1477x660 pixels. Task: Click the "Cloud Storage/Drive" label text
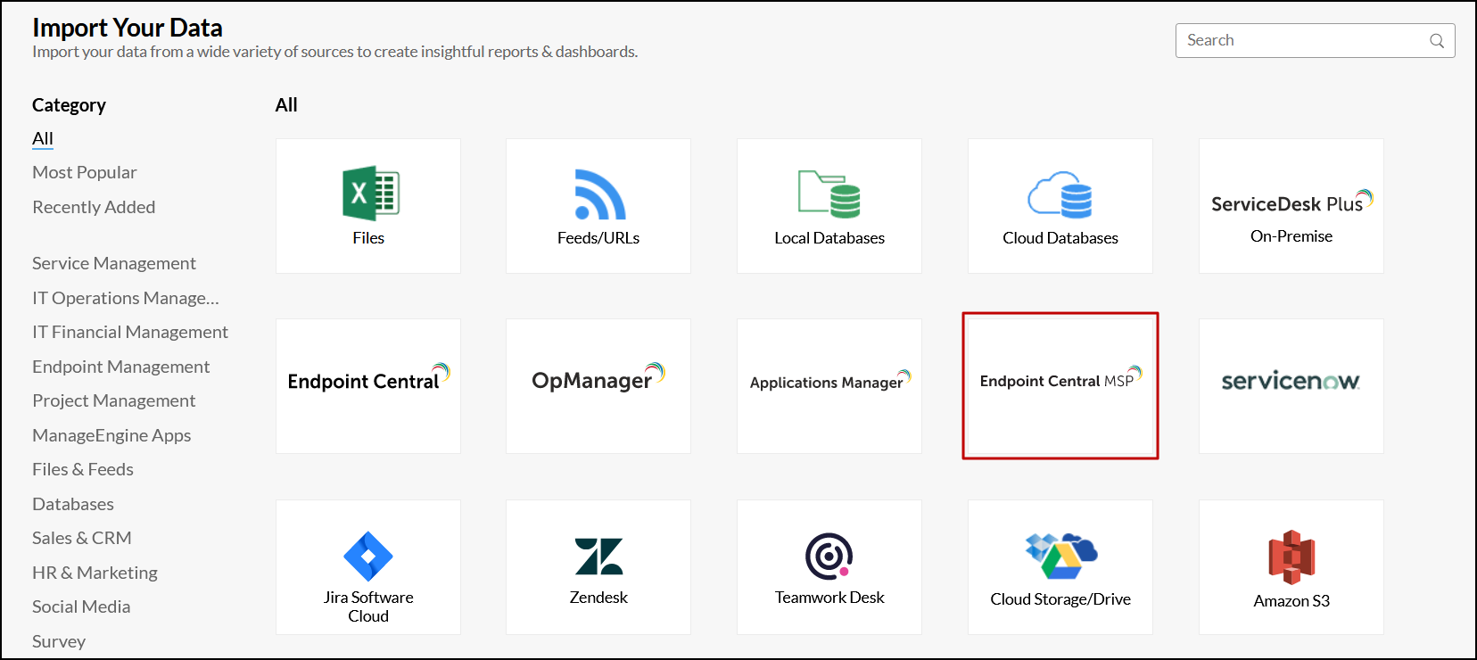(x=1060, y=599)
